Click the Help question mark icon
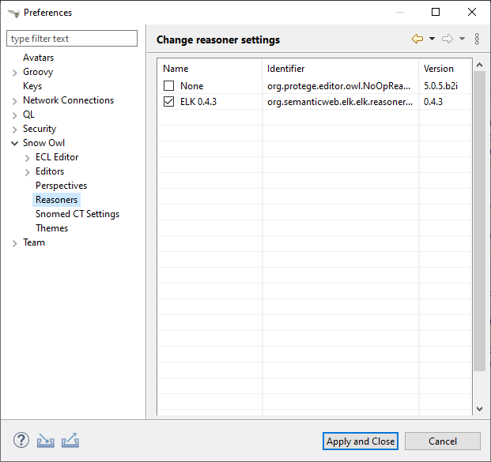The image size is (491, 462). point(21,441)
